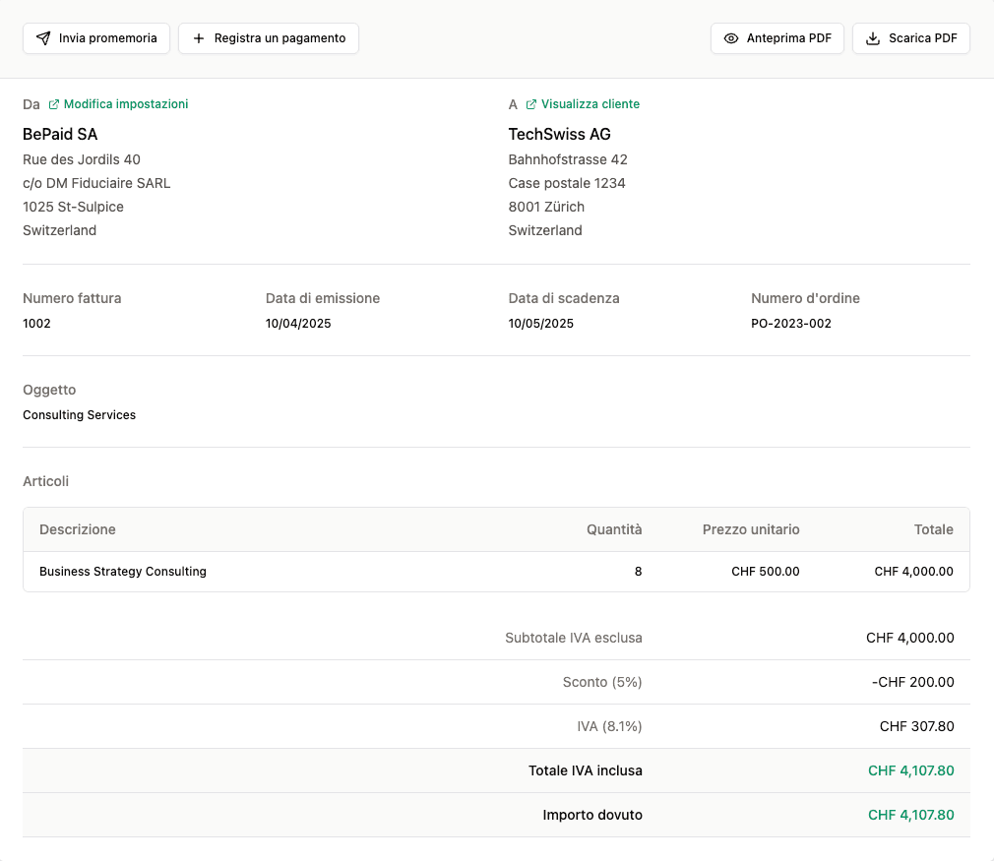Click the external-link icon beside Modifica impostazioni
This screenshot has height=861, width=994.
[x=54, y=104]
